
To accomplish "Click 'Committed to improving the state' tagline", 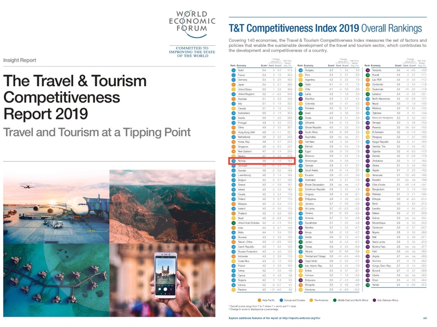I will point(192,52).
